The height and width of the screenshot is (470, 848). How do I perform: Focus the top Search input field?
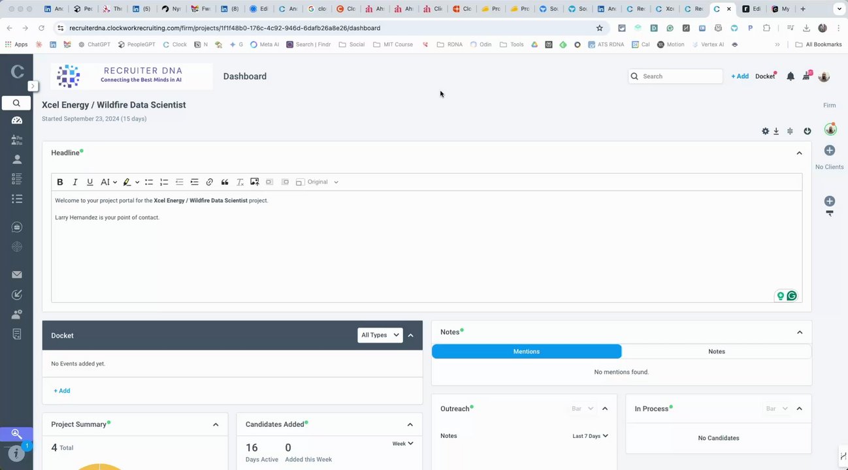click(x=676, y=76)
